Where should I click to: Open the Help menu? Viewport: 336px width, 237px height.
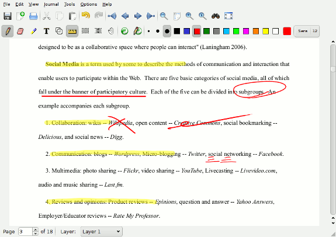[107, 4]
